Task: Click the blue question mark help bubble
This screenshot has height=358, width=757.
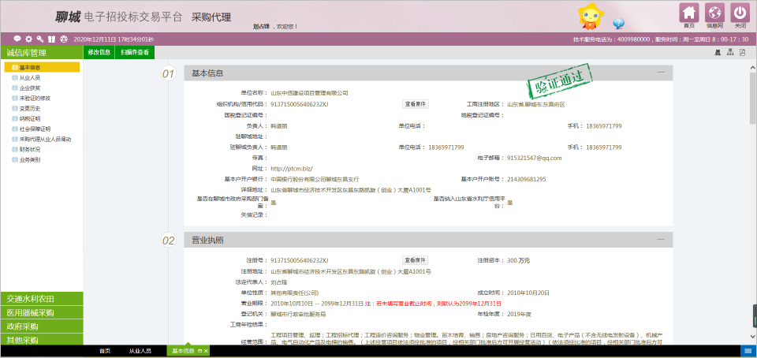Action: click(x=618, y=24)
